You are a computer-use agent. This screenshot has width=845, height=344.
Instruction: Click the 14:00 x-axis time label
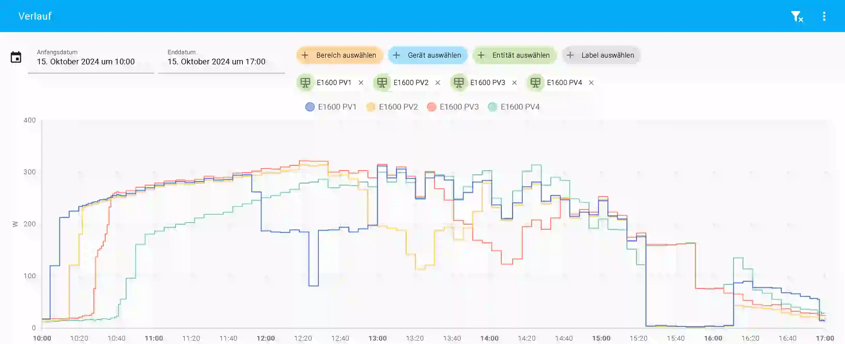tap(490, 338)
